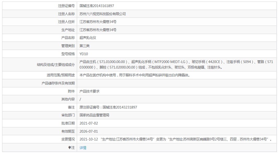This screenshot has height=153, width=279.
Task: Click the 生产地址 address value
Action: [98, 30]
